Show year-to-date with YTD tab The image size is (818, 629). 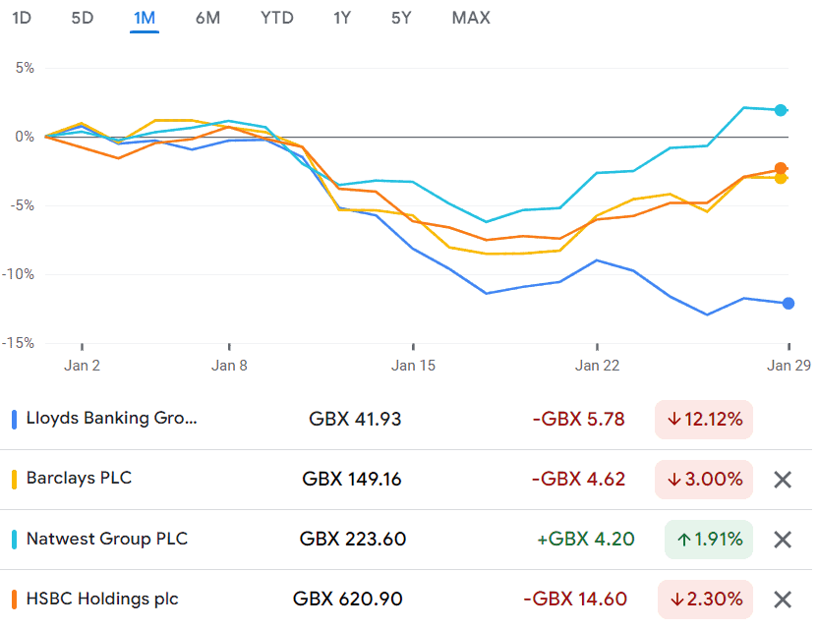click(x=276, y=18)
